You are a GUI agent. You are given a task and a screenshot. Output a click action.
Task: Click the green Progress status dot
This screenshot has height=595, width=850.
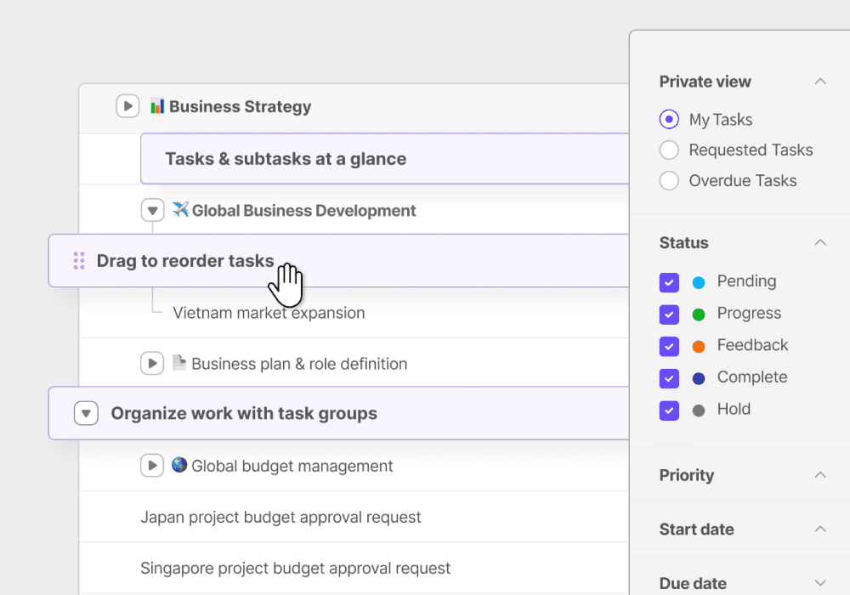pyautogui.click(x=699, y=314)
